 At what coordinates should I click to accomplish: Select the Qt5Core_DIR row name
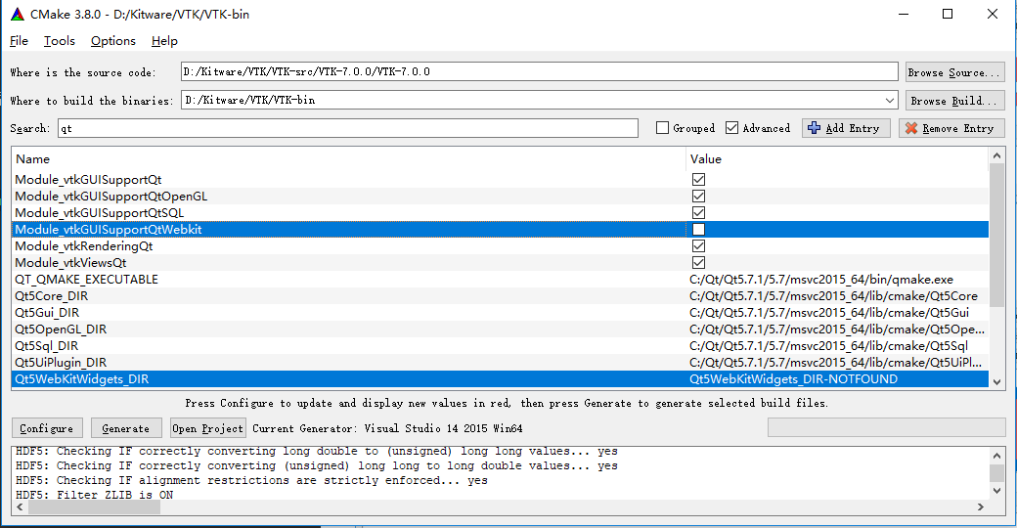(51, 296)
